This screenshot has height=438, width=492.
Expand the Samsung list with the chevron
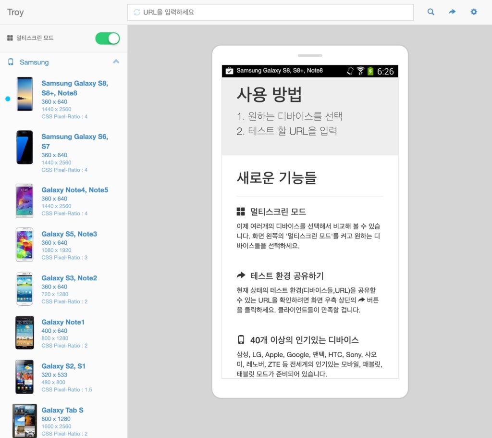116,62
